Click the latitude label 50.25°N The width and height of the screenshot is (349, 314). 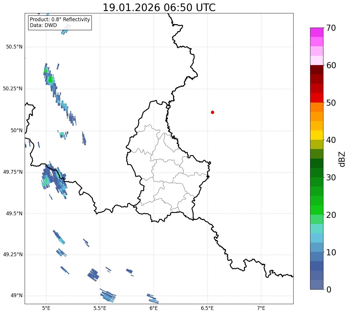point(13,89)
